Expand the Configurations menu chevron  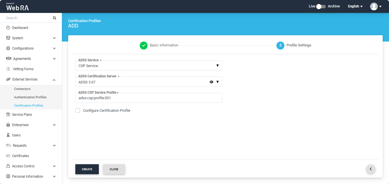point(54,48)
